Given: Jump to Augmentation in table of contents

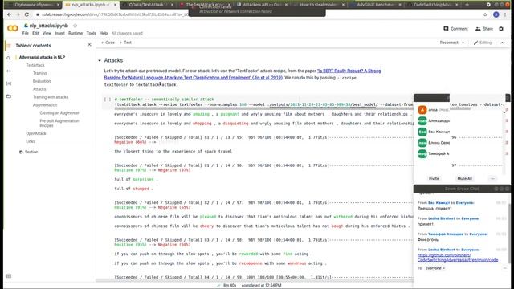Looking at the screenshot, I should (45, 105).
